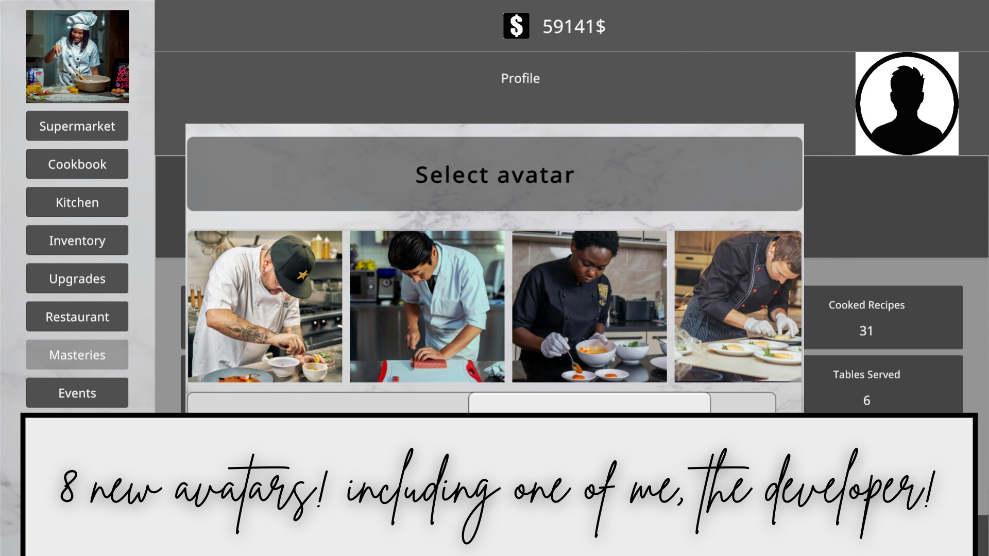The image size is (989, 556).
Task: Click the white field below avatar row
Action: [x=589, y=403]
